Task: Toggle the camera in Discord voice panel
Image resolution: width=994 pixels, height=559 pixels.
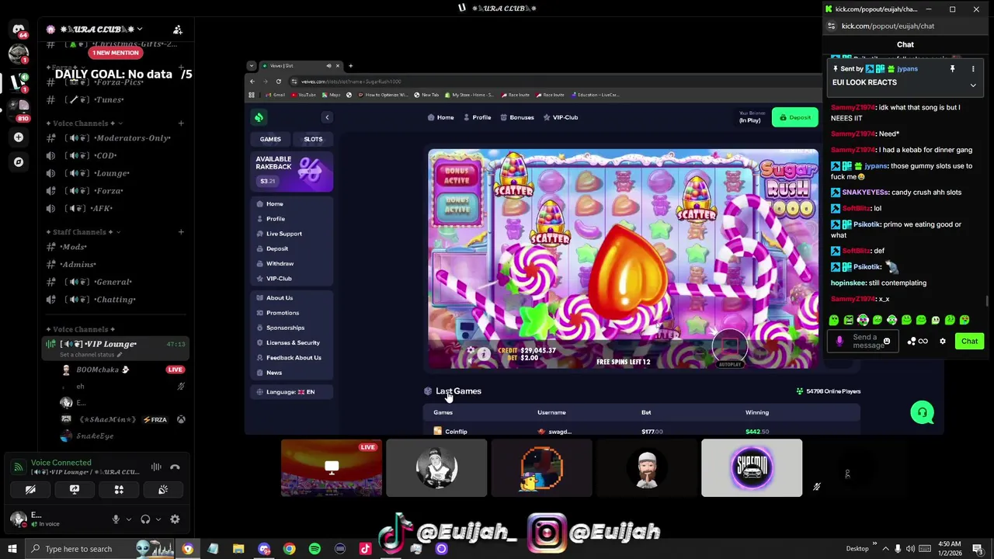Action: pyautogui.click(x=30, y=490)
